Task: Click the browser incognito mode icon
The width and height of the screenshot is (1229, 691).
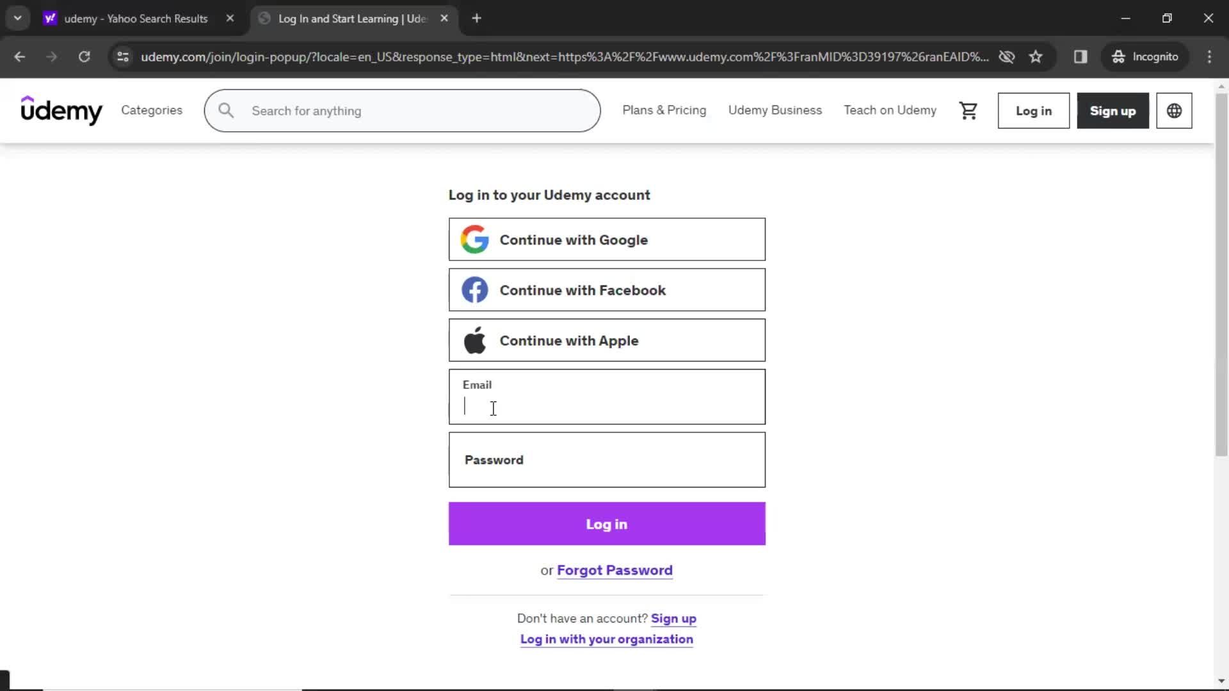Action: point(1118,56)
